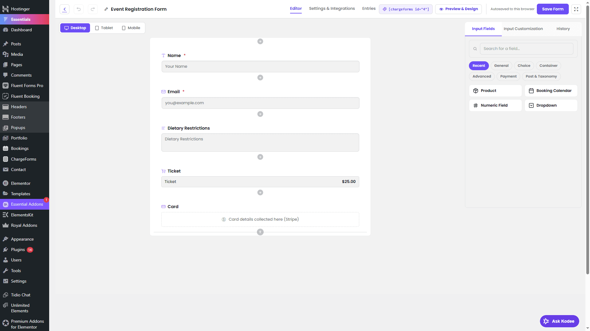Toggle fullscreen editor mode icon

click(576, 9)
